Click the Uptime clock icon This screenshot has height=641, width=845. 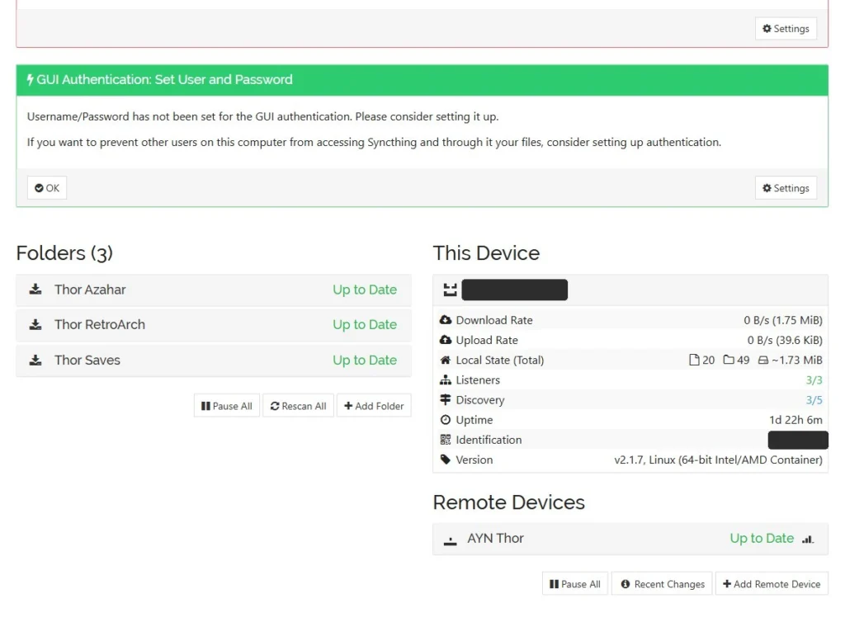click(x=446, y=420)
